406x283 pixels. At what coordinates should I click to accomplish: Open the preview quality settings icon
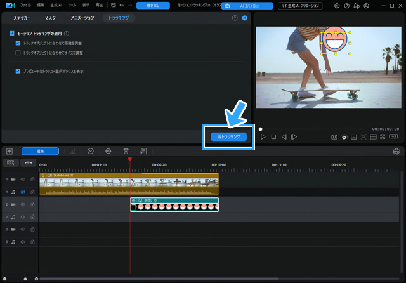tap(344, 137)
